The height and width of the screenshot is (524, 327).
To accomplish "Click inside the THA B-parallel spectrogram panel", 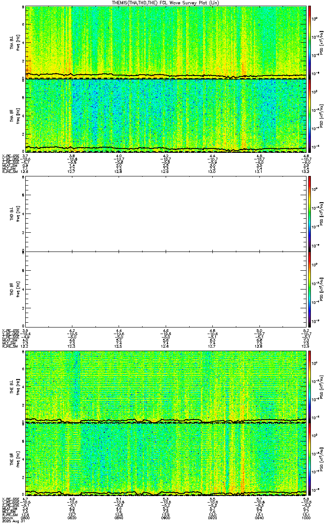I will click(166, 116).
